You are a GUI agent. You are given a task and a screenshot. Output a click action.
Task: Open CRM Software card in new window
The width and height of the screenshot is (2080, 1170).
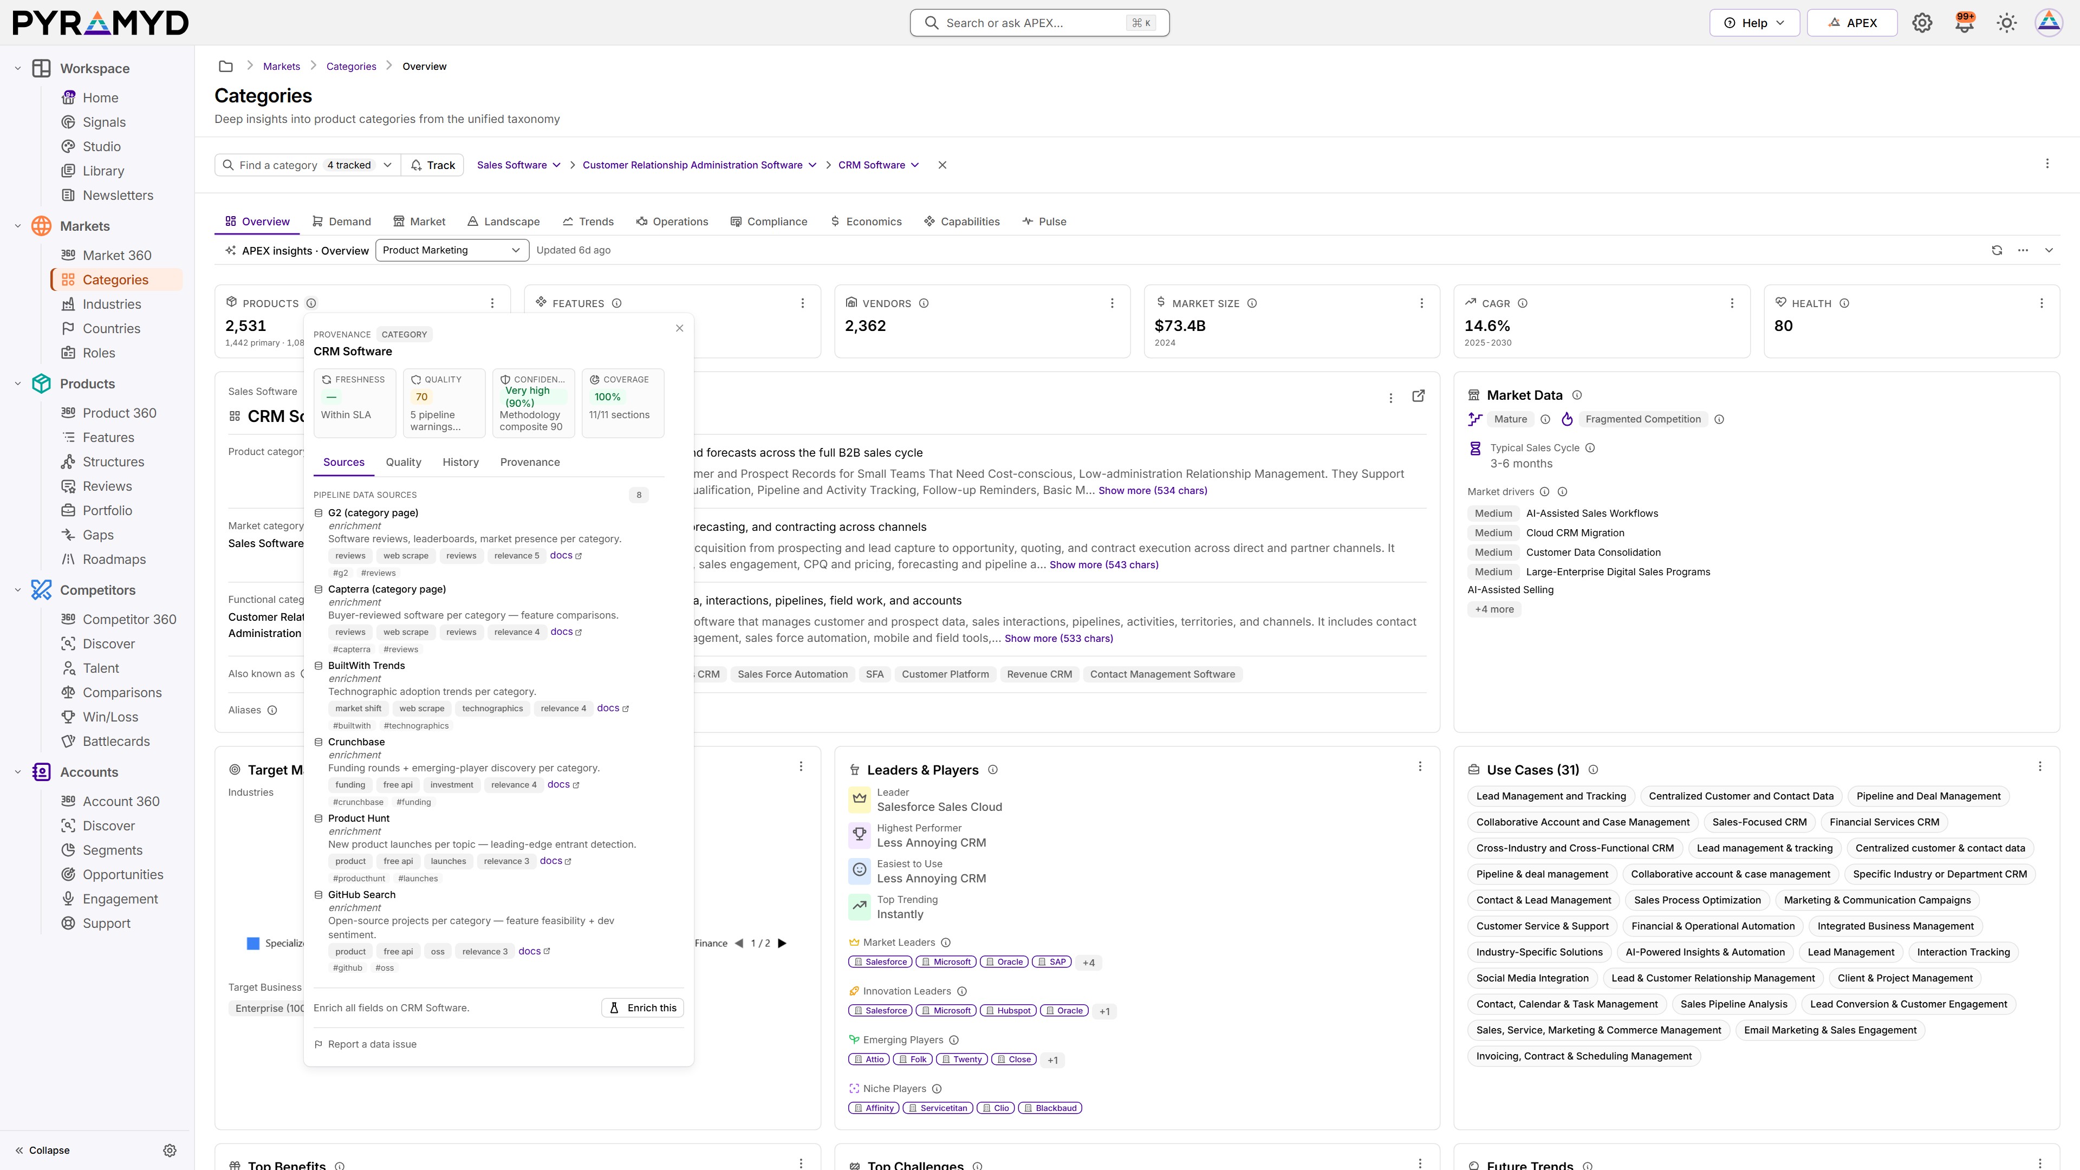(1418, 395)
